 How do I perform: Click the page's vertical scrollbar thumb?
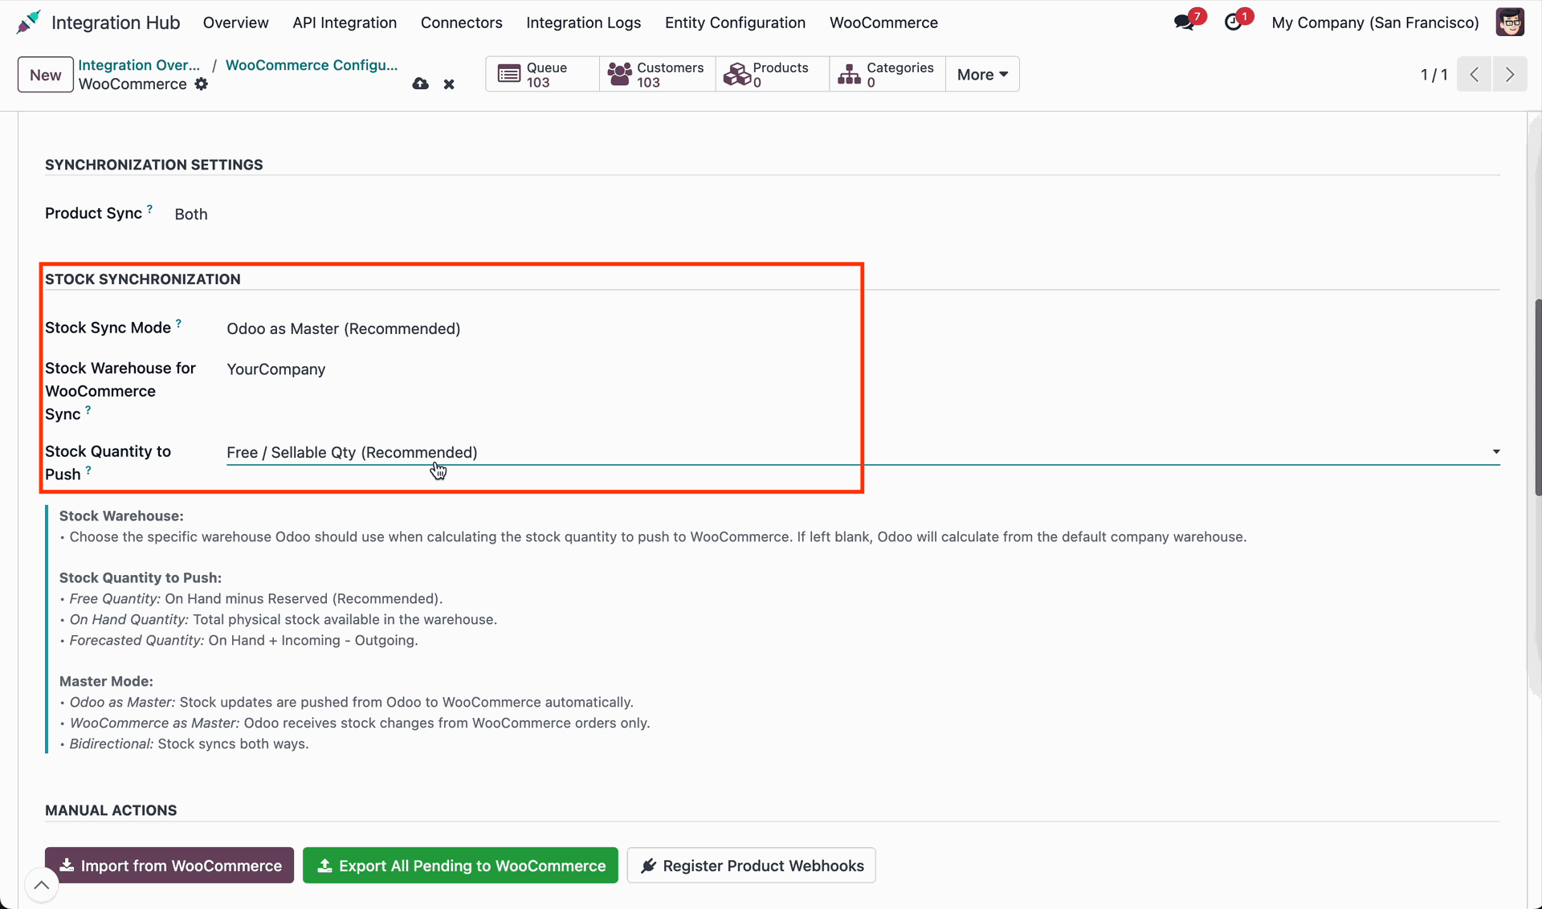point(1537,397)
